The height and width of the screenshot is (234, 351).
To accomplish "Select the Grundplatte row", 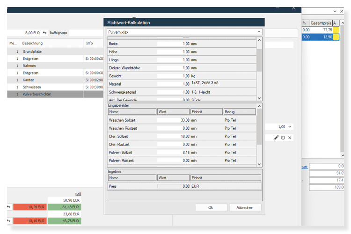I will pyautogui.click(x=55, y=51).
